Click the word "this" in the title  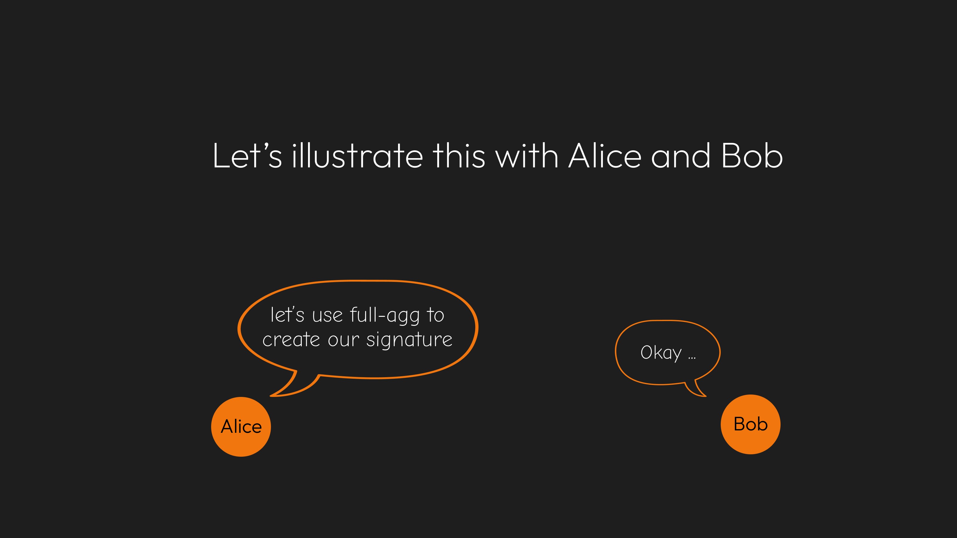pyautogui.click(x=459, y=156)
